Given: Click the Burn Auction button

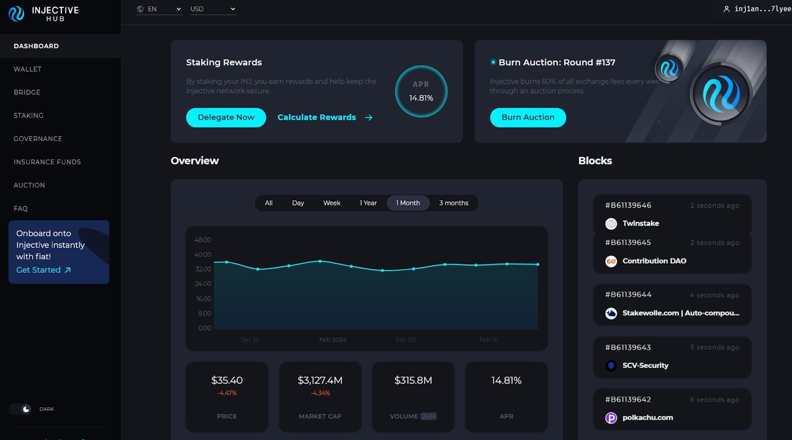Looking at the screenshot, I should (x=528, y=117).
